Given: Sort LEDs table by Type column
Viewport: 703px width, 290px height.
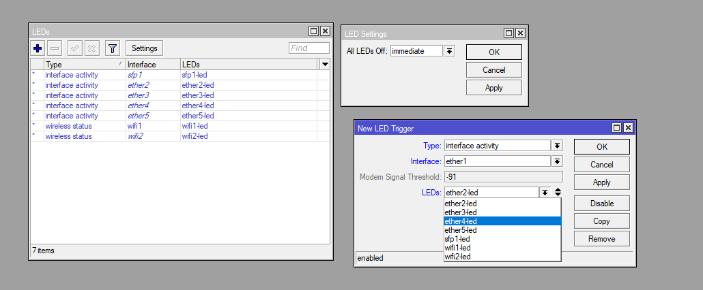Looking at the screenshot, I should click(x=84, y=65).
